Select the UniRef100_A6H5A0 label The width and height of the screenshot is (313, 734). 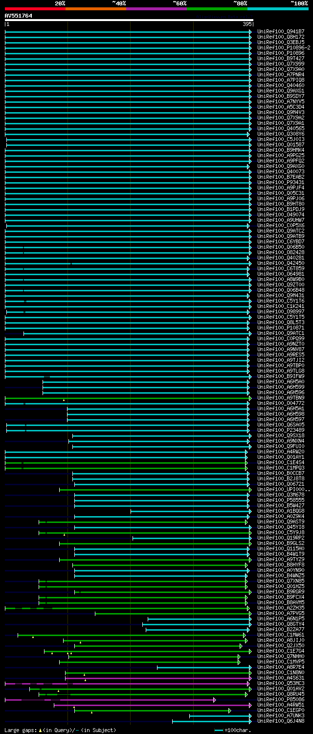[x=281, y=381]
